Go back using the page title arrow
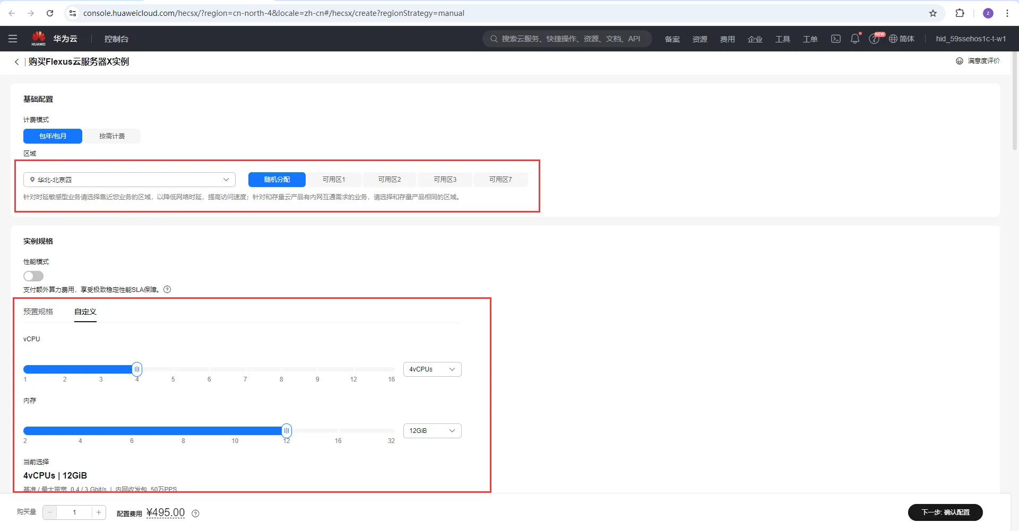 point(16,62)
